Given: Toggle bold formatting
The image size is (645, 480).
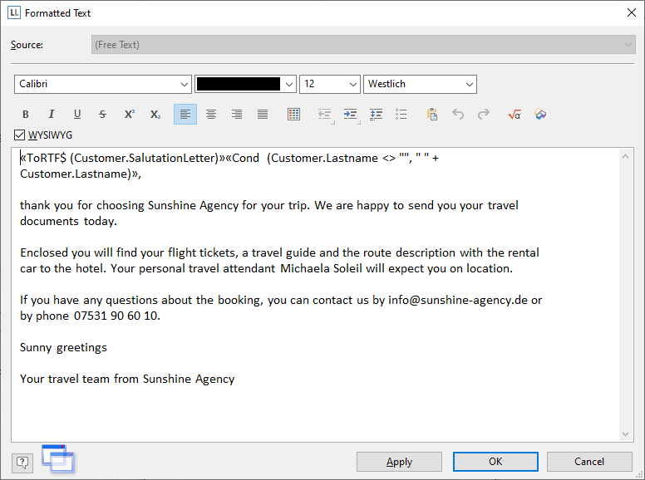Looking at the screenshot, I should pyautogui.click(x=25, y=115).
